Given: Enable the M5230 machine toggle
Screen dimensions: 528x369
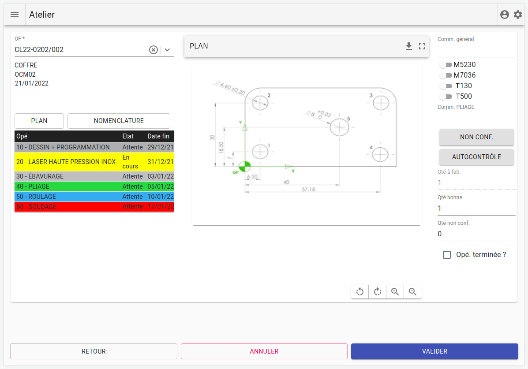Looking at the screenshot, I should 446,65.
